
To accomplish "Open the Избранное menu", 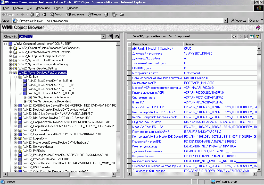I will tap(43, 8).
